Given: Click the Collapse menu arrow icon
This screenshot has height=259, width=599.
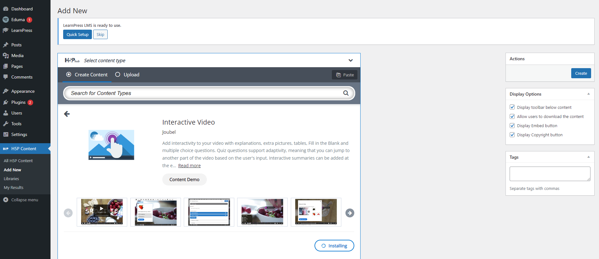Looking at the screenshot, I should click(x=6, y=200).
